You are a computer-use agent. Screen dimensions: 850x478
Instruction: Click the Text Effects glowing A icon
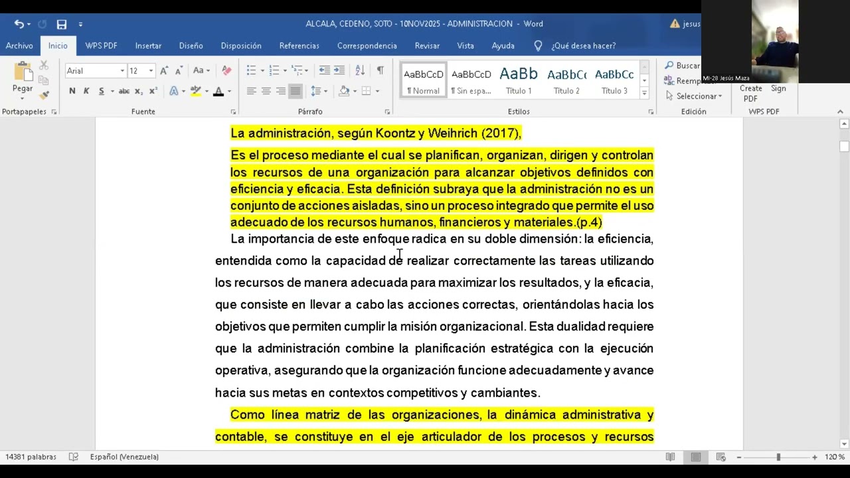[174, 91]
